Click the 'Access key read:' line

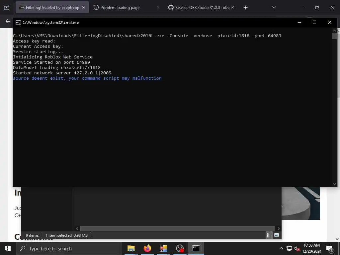pyautogui.click(x=34, y=41)
